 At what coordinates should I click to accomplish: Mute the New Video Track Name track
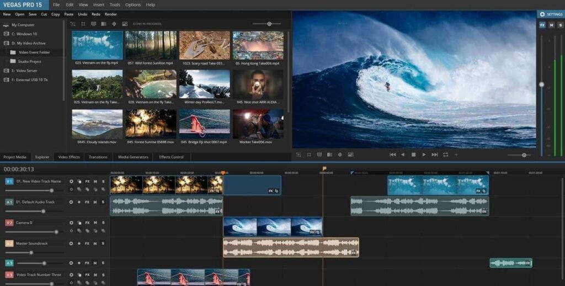coord(95,182)
